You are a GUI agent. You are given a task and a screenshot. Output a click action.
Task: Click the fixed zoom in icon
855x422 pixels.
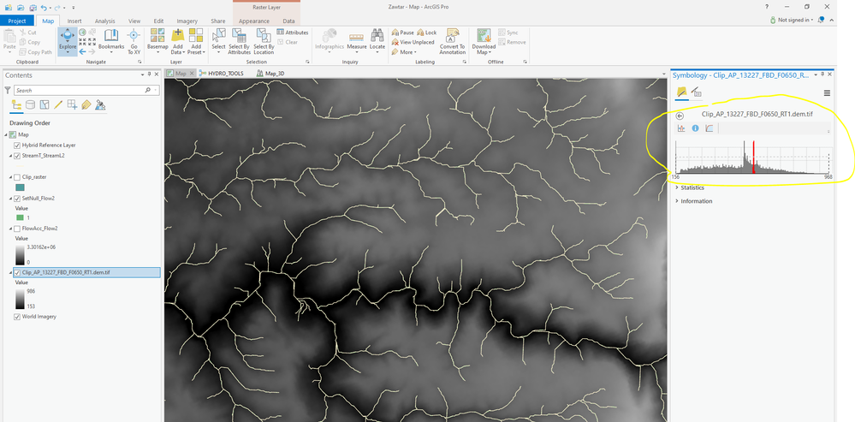click(82, 42)
